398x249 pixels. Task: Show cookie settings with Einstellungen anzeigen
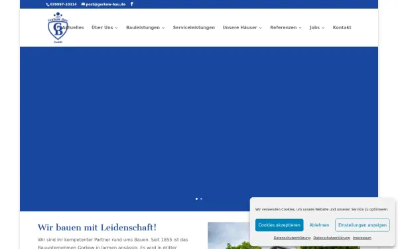(x=362, y=225)
